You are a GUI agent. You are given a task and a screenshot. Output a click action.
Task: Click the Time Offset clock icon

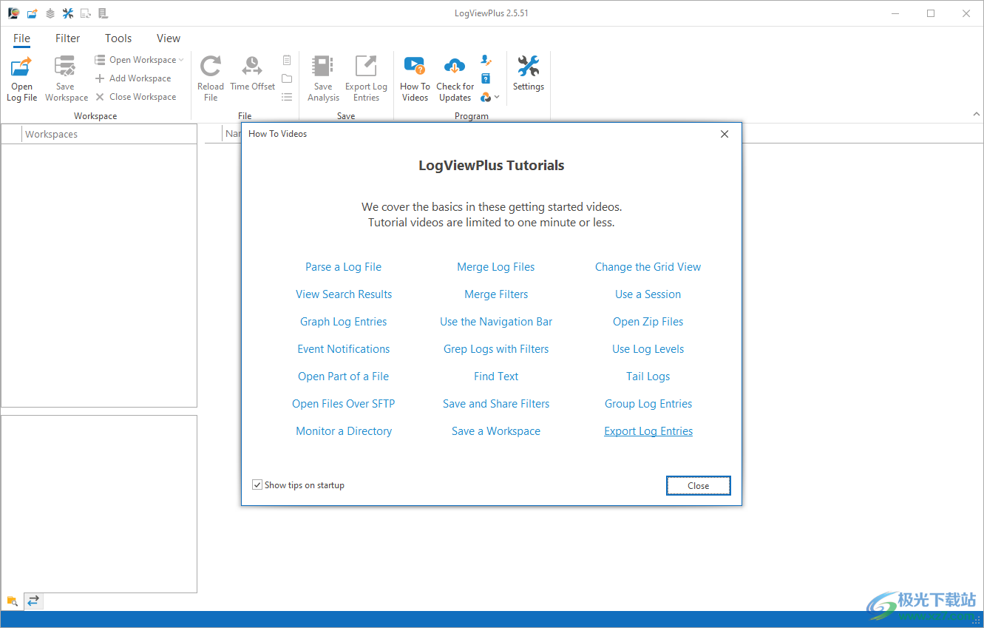[x=252, y=67]
